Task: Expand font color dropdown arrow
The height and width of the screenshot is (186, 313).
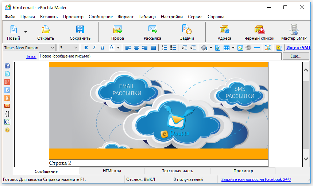Action: point(118,48)
